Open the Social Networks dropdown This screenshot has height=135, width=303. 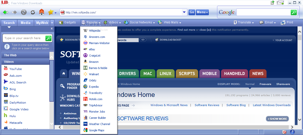pyautogui.click(x=139, y=22)
